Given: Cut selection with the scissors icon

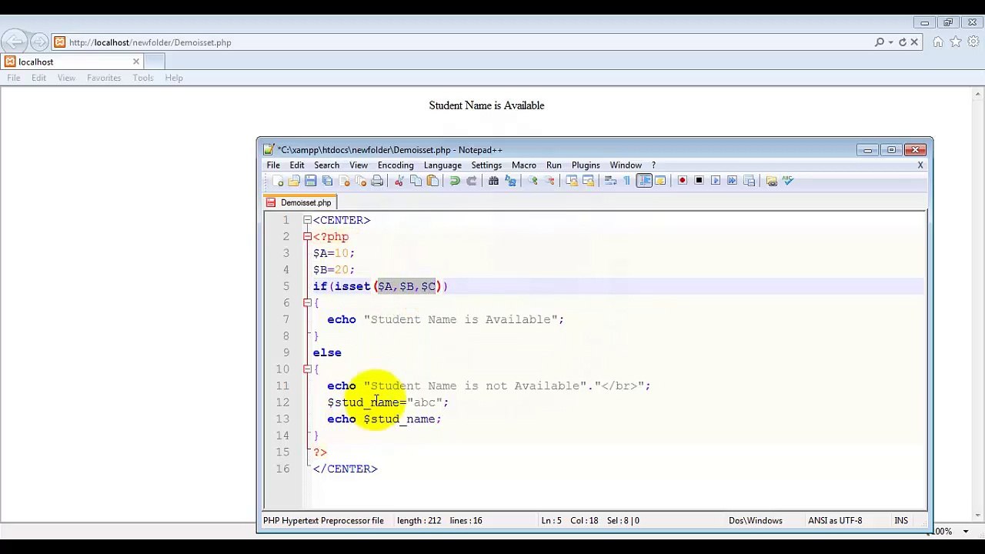Looking at the screenshot, I should (x=399, y=181).
